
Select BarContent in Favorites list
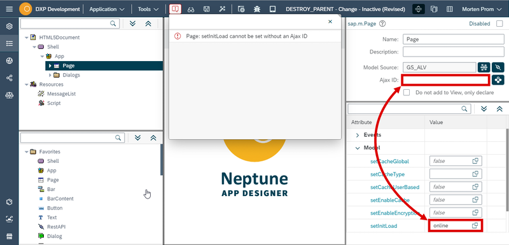point(60,199)
